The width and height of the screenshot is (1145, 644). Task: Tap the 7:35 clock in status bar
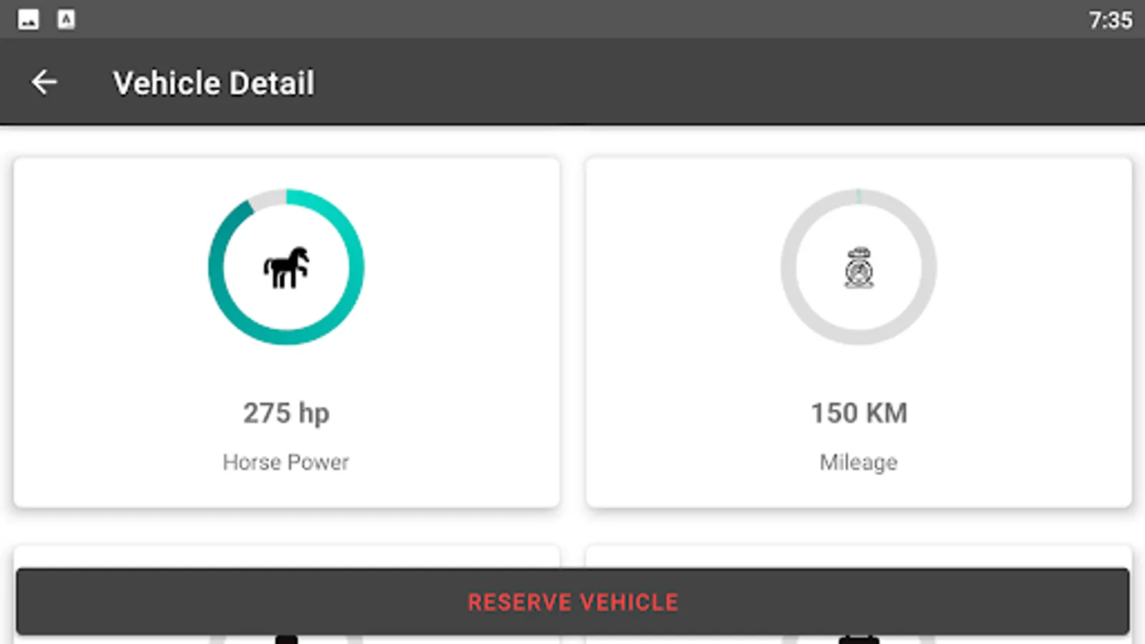click(x=1110, y=20)
